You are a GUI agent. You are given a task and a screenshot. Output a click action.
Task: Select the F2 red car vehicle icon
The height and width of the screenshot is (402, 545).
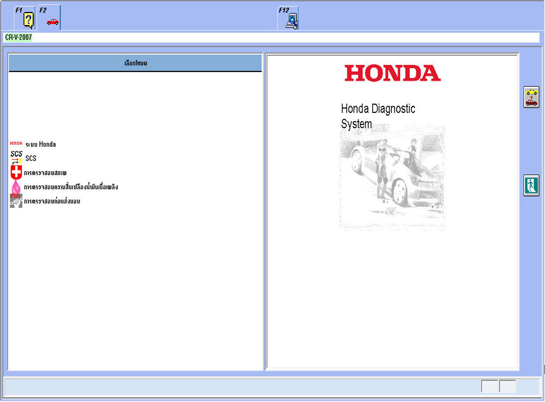click(x=49, y=18)
